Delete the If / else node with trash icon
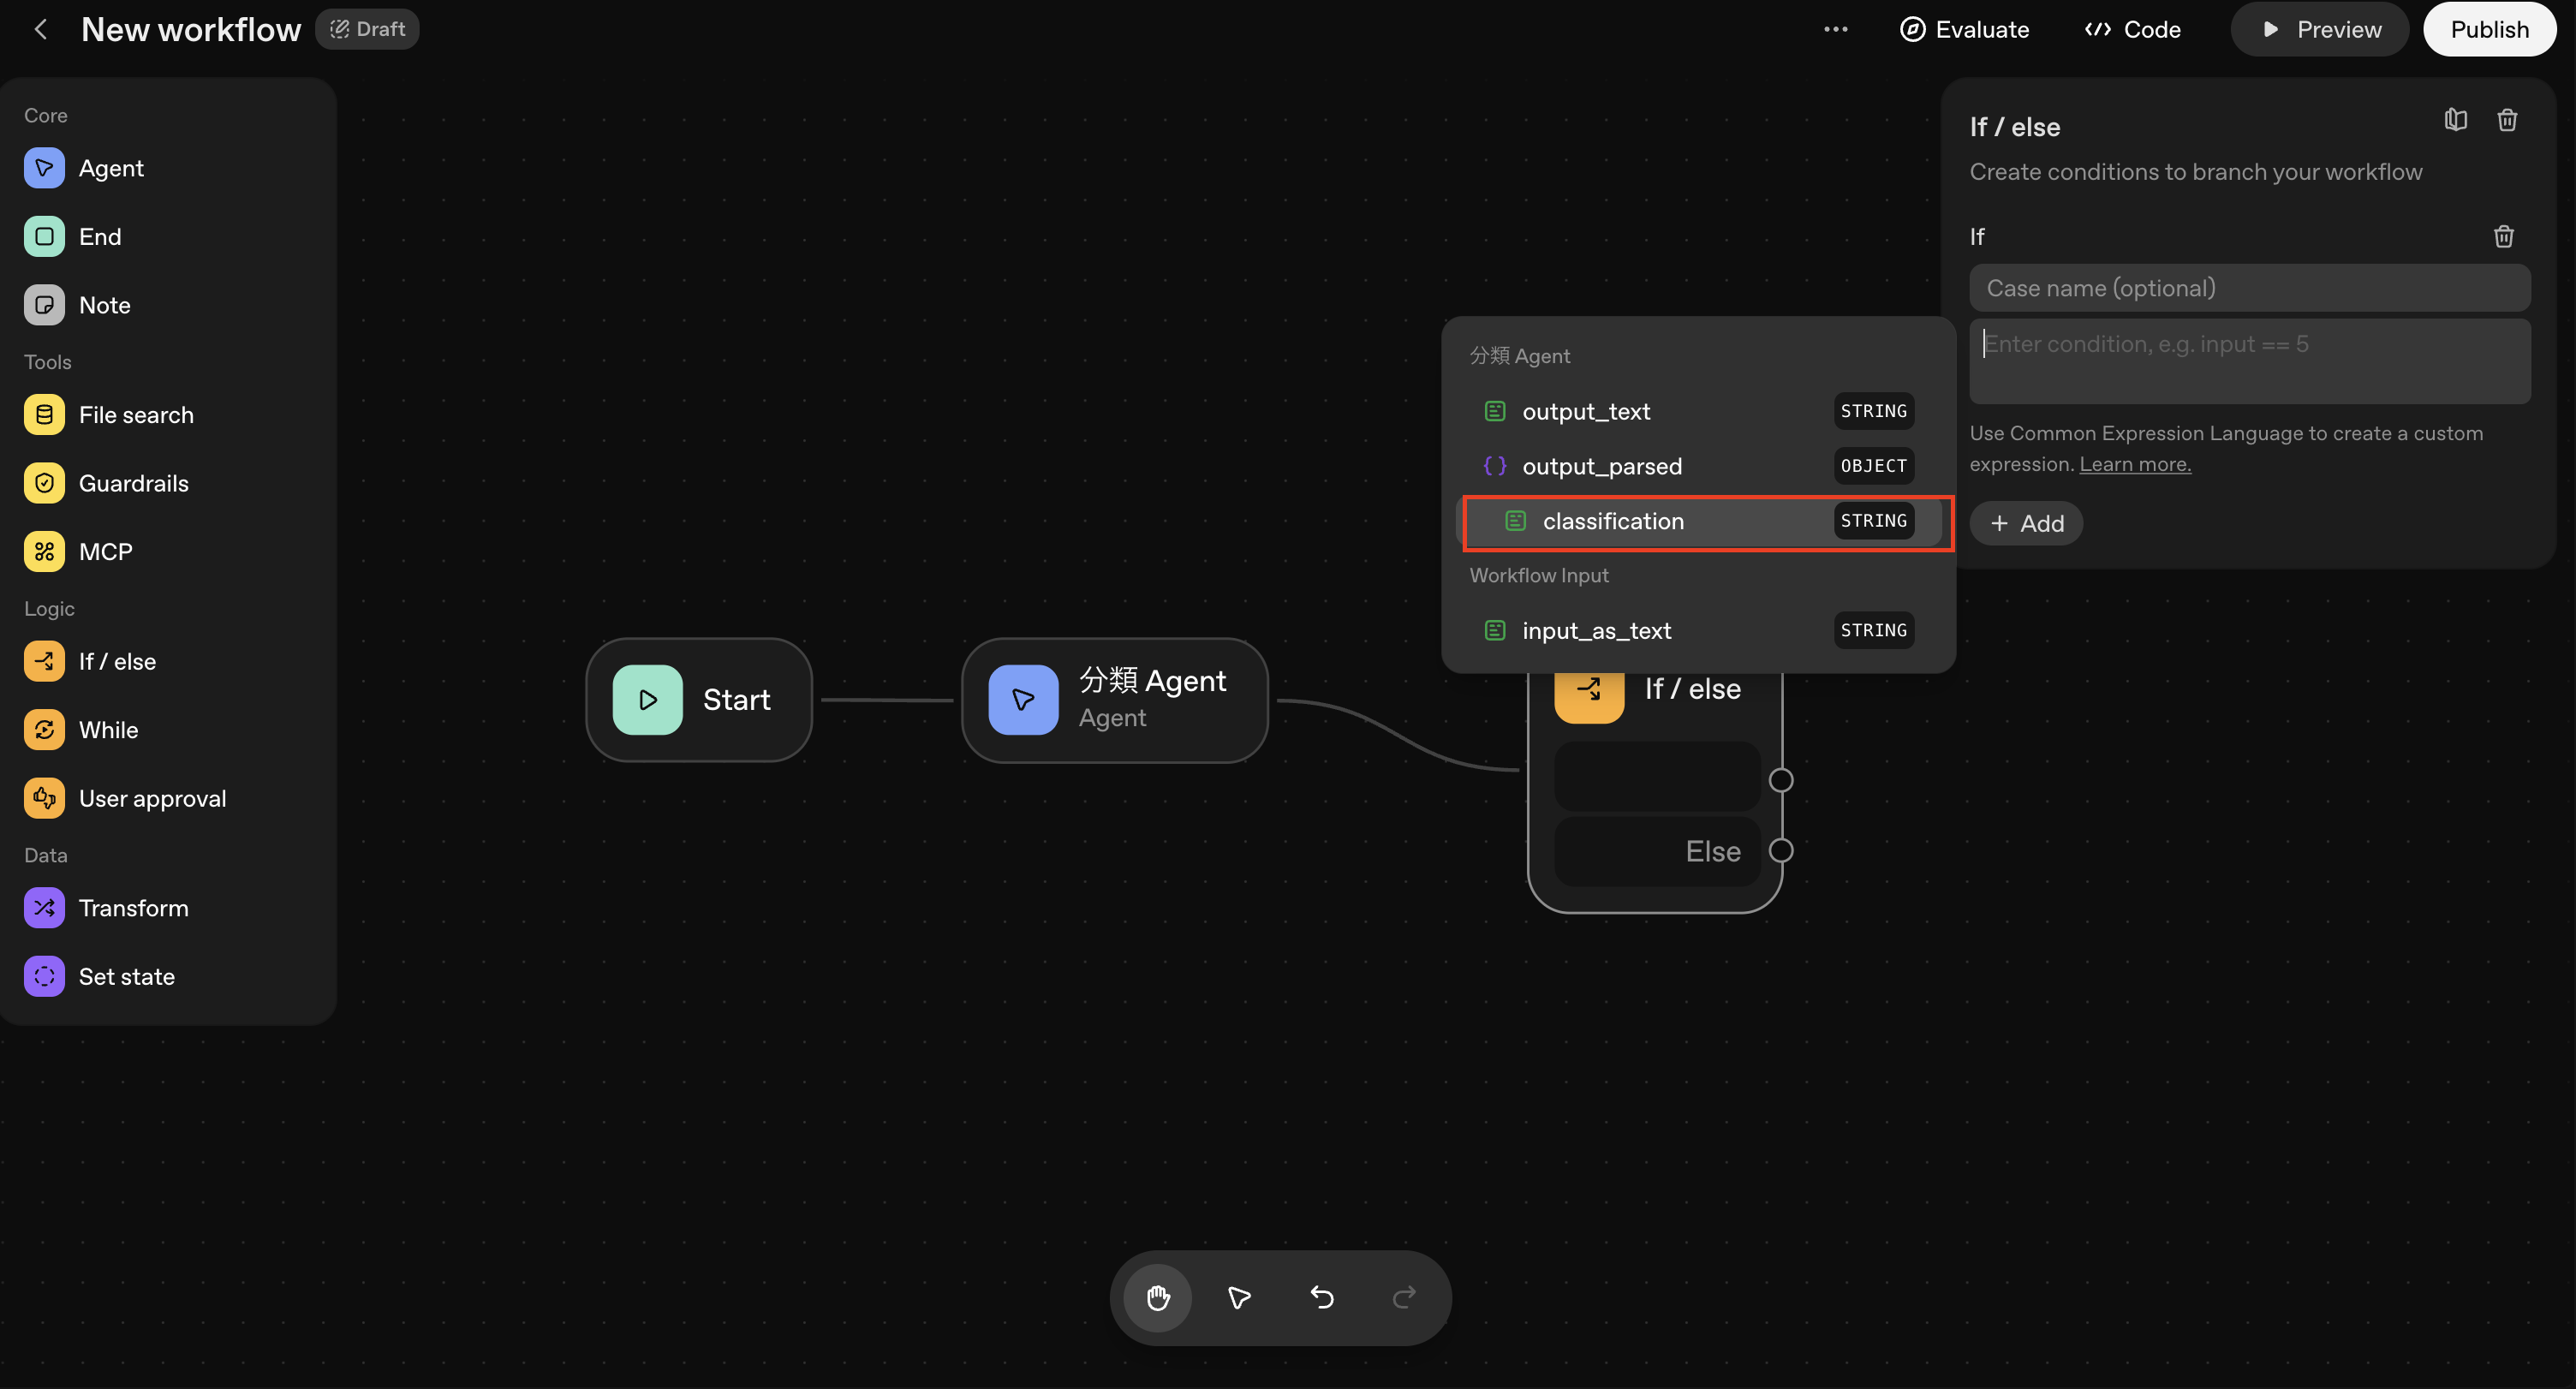2576x1389 pixels. (2506, 121)
